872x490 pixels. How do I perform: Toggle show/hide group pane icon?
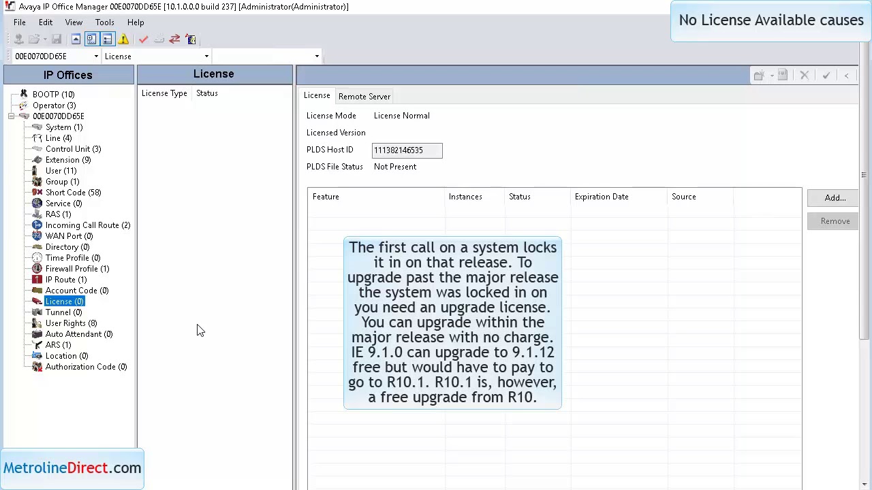click(107, 39)
